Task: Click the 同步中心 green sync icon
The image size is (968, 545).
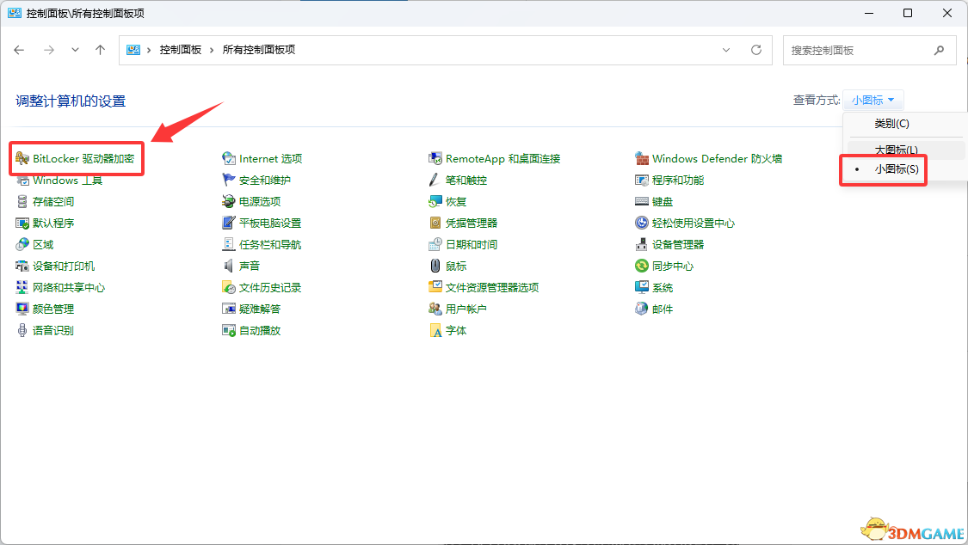Action: coord(642,266)
